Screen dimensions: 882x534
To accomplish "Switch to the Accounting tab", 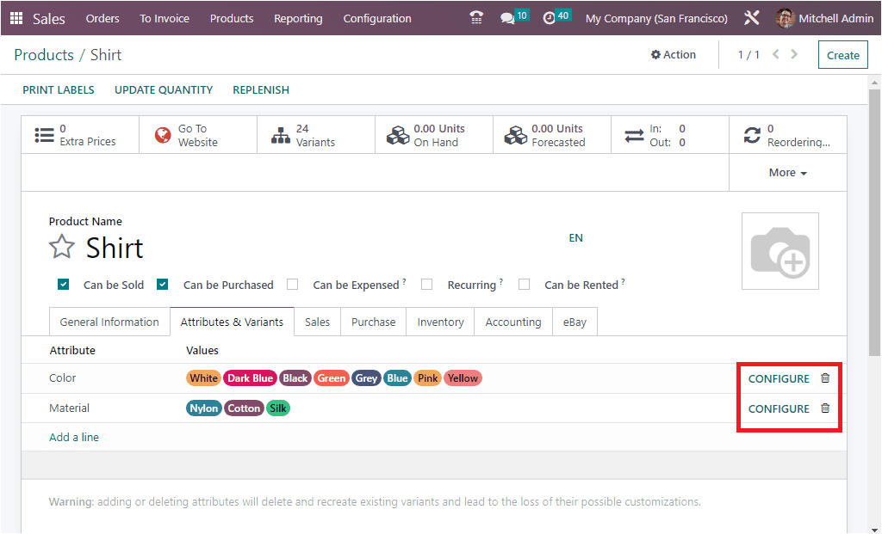I will pos(513,322).
